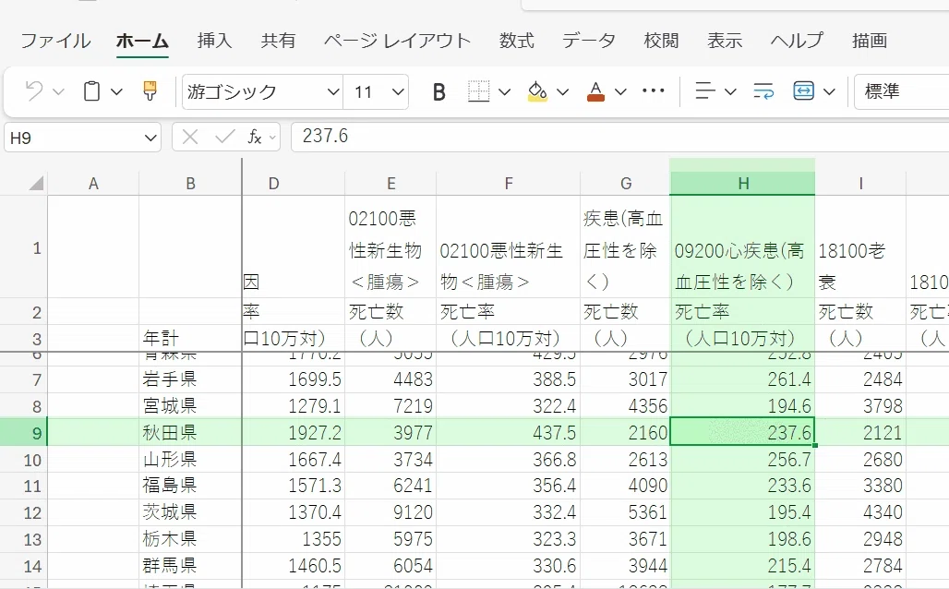This screenshot has width=949, height=589.
Task: Select row 9 header
Action: click(x=24, y=433)
